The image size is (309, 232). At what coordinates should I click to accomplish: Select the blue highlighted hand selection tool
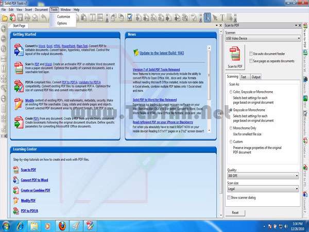207,18
